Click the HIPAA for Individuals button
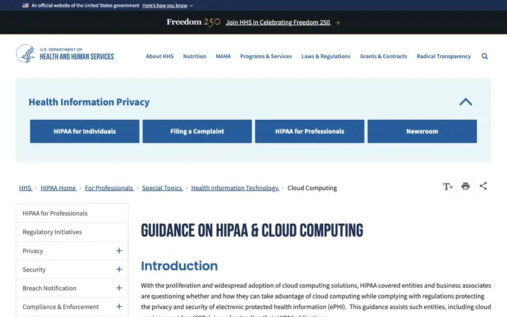 pyautogui.click(x=85, y=131)
